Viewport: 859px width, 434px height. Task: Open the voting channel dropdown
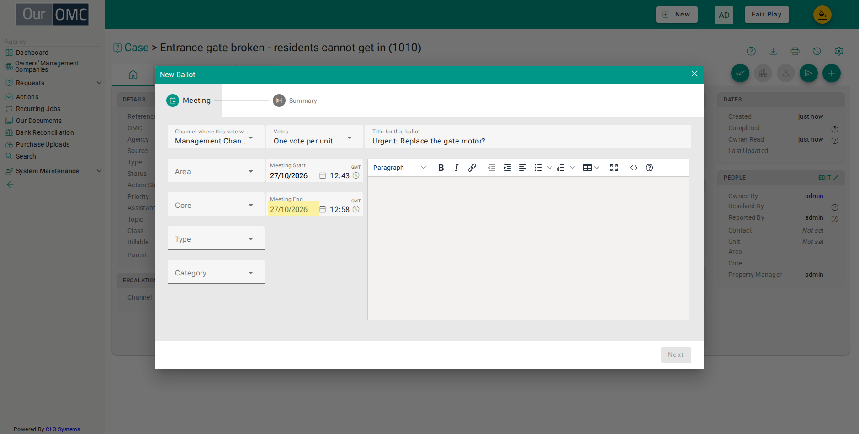(216, 137)
